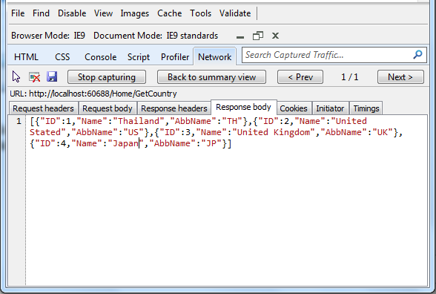Save captured traffic with floppy icon
Image resolution: width=436 pixels, height=294 pixels.
click(x=52, y=76)
